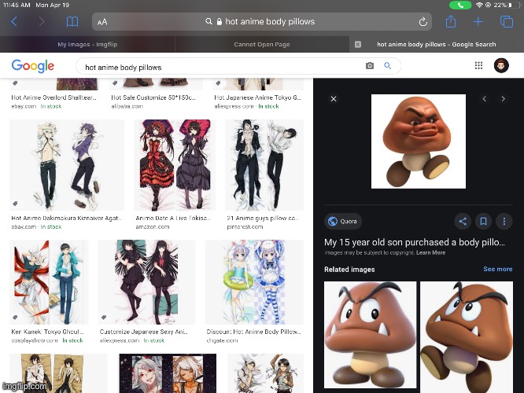Switch to the Cannot Open Page tab
The height and width of the screenshot is (393, 524).
pyautogui.click(x=262, y=44)
